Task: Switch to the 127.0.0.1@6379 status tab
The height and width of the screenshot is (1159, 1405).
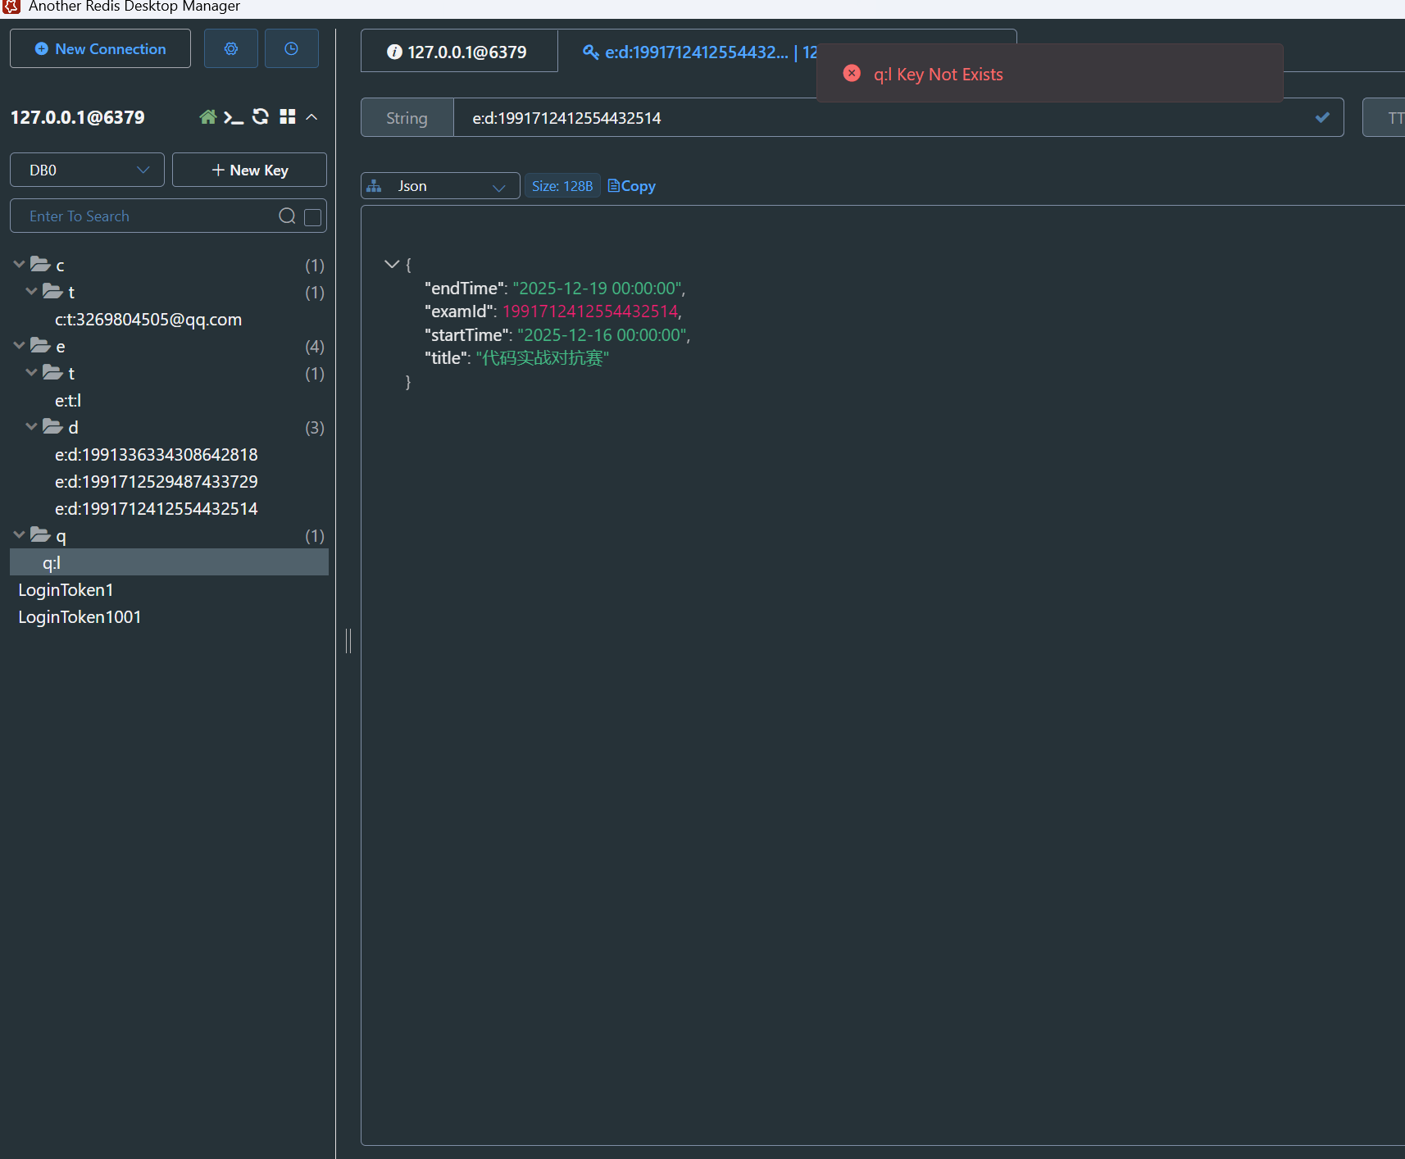Action: pyautogui.click(x=459, y=52)
